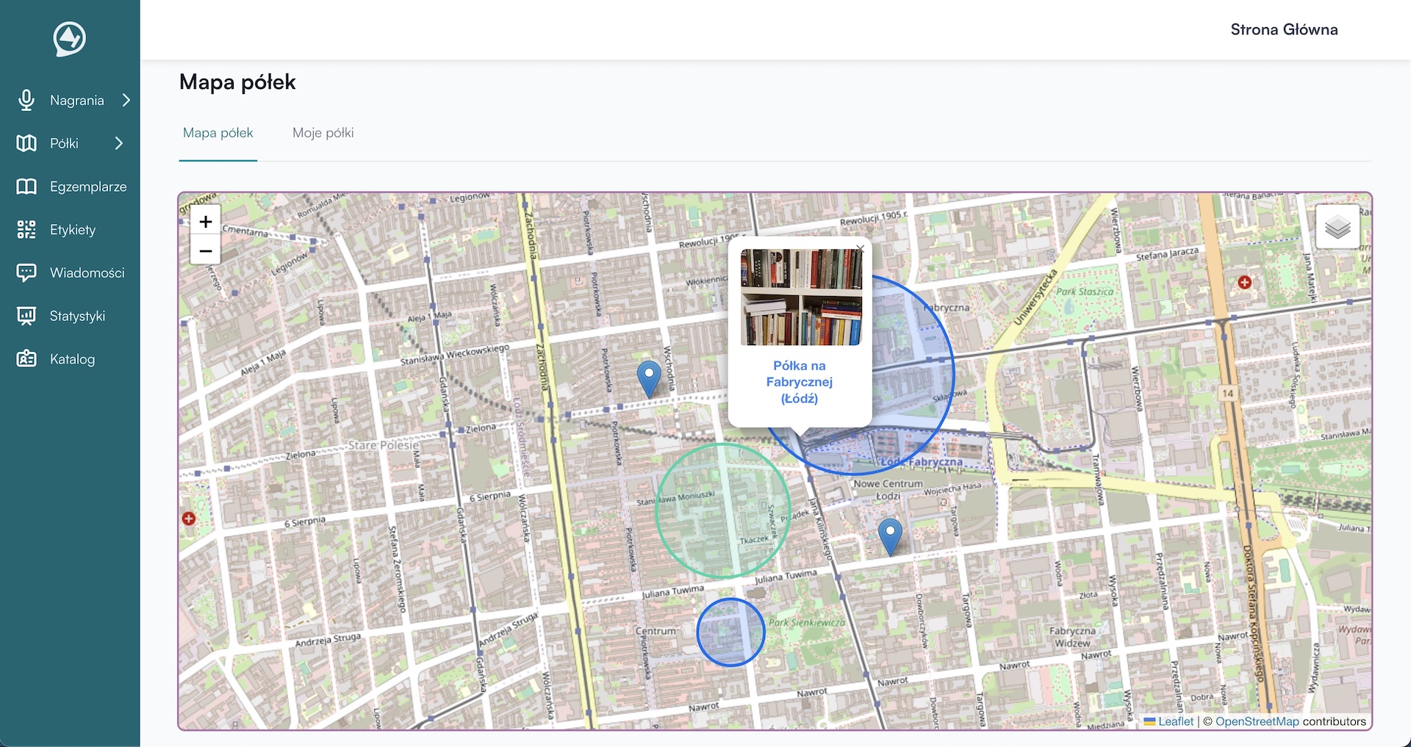Open Egzemplarze book icon
The image size is (1411, 747).
[x=26, y=187]
